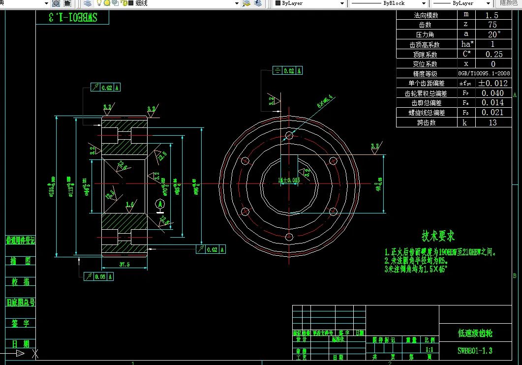The height and width of the screenshot is (365, 522).
Task: Open the ByLayer lineweight dropdown
Action: (489, 3)
